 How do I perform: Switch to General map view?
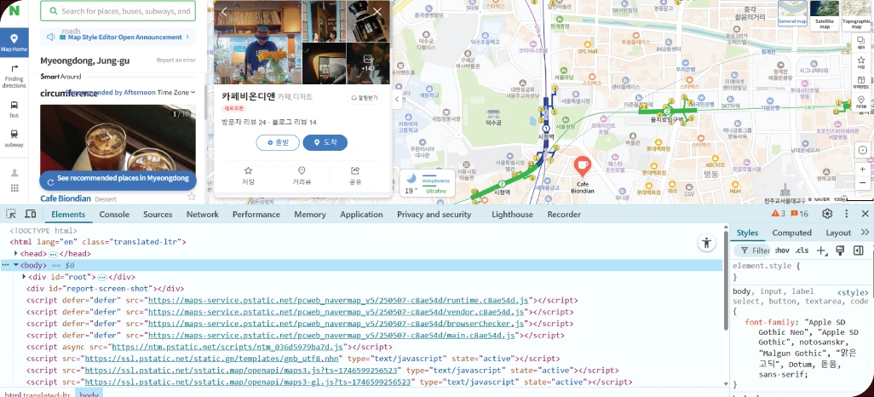point(792,14)
